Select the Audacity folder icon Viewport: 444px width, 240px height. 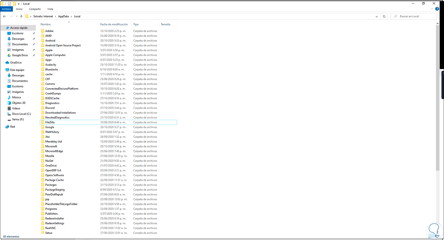43,65
